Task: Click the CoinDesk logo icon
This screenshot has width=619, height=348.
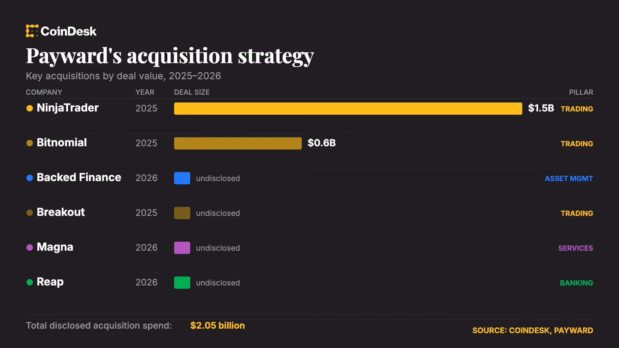Action: coord(32,31)
